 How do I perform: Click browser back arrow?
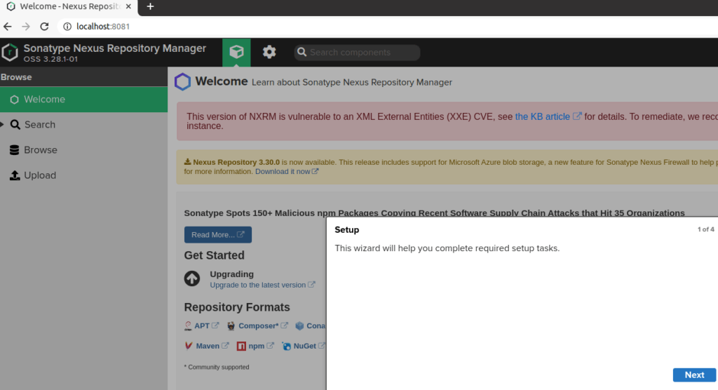(x=8, y=27)
